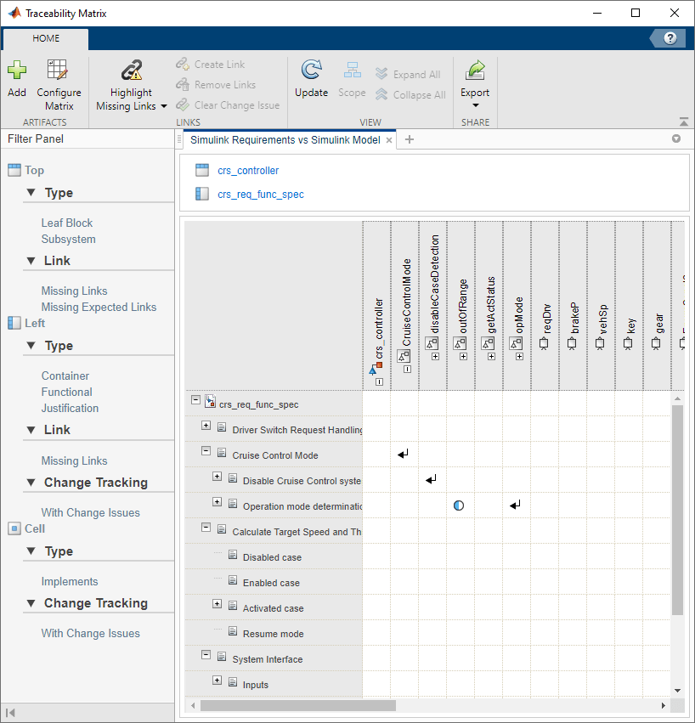Expand Operation mode determination row
This screenshot has width=695, height=723.
(x=217, y=501)
